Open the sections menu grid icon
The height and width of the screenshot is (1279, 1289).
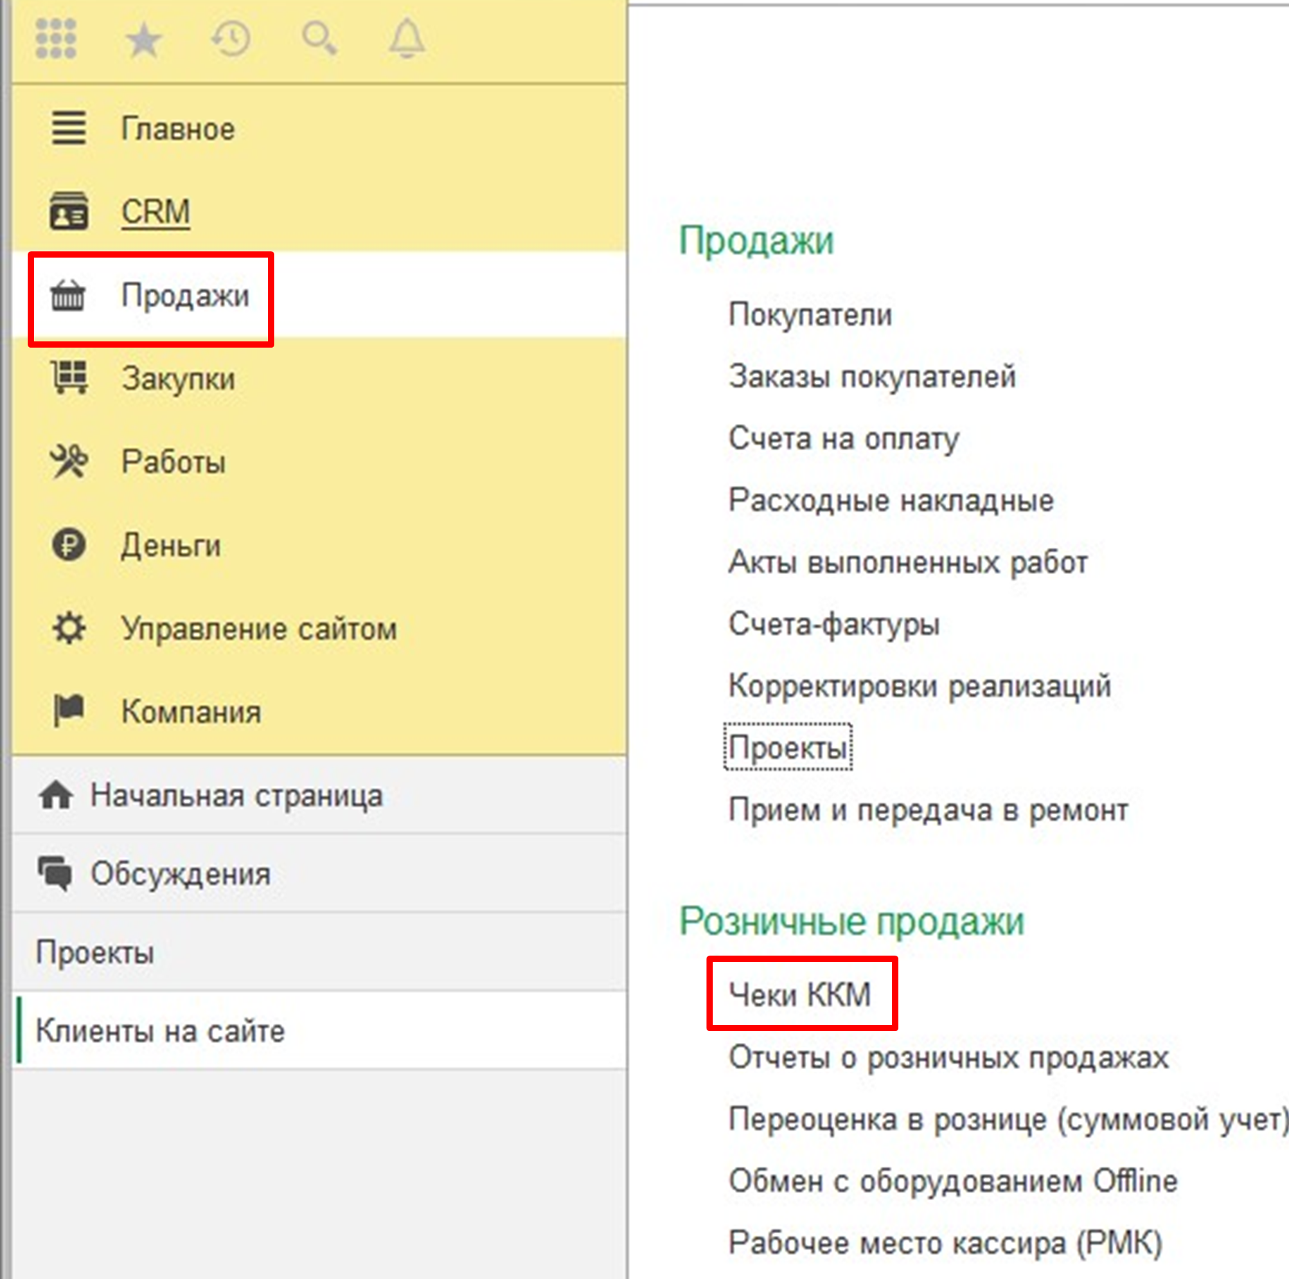(56, 39)
